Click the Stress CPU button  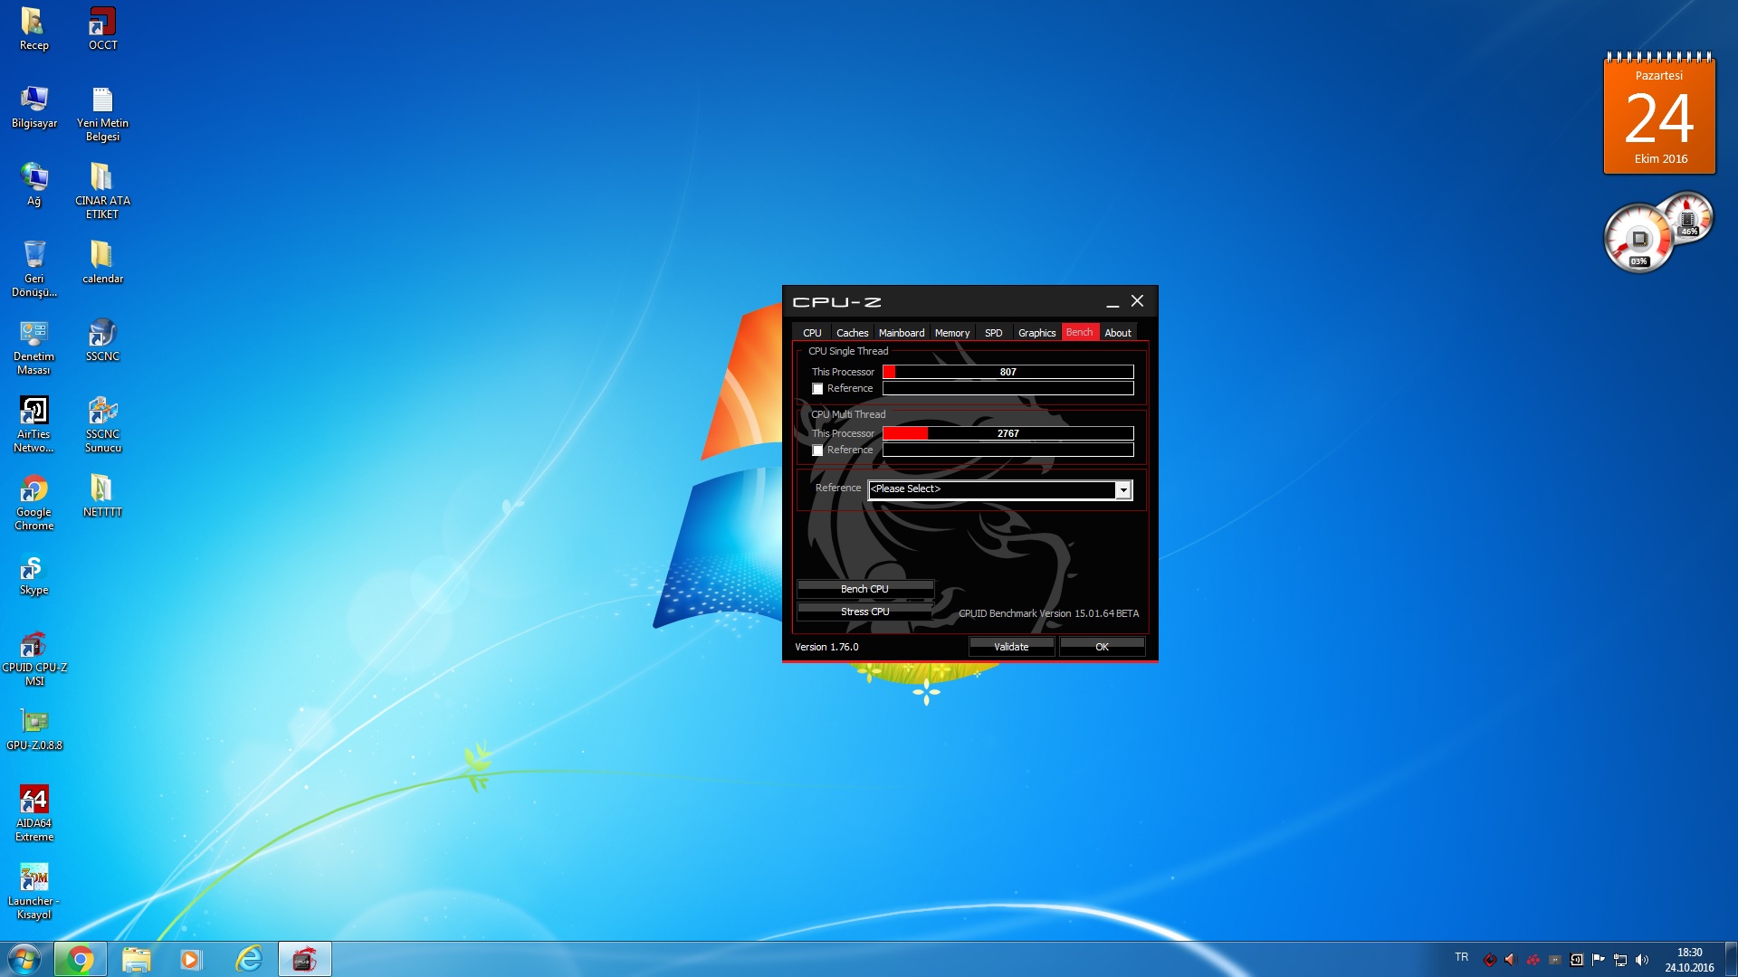(x=865, y=612)
